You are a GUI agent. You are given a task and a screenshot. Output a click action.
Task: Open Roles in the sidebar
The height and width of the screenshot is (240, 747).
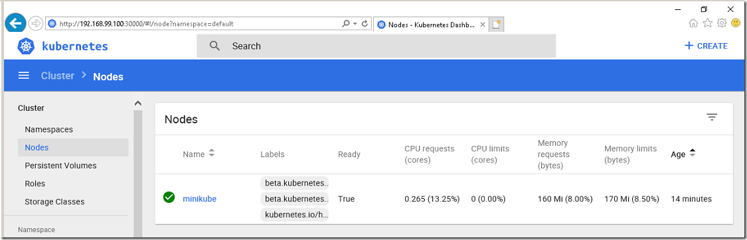35,184
